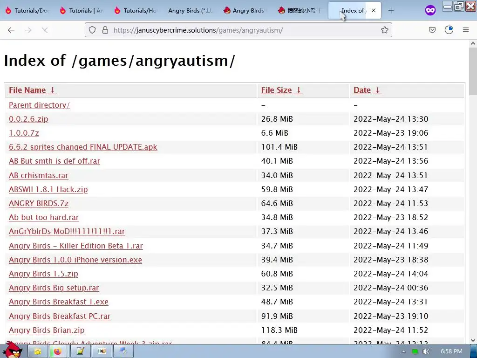The image size is (477, 358).
Task: Switch to the Tutorials | An tab
Action: tap(82, 10)
